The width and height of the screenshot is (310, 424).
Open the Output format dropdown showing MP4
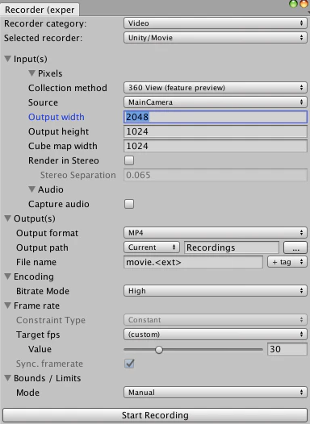click(x=216, y=232)
